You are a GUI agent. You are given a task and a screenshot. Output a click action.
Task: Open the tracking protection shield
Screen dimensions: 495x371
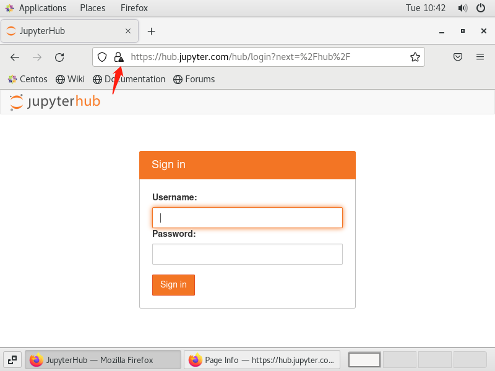pyautogui.click(x=102, y=57)
